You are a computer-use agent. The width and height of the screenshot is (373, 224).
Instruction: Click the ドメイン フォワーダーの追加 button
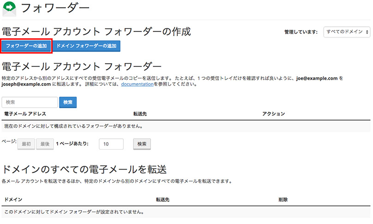pos(87,46)
